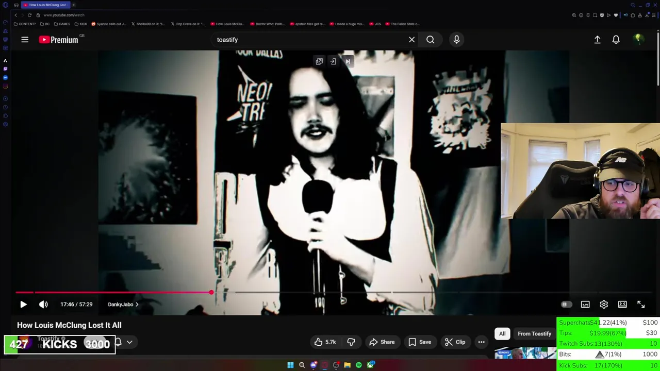Open the JCS bookmark

coord(376,24)
